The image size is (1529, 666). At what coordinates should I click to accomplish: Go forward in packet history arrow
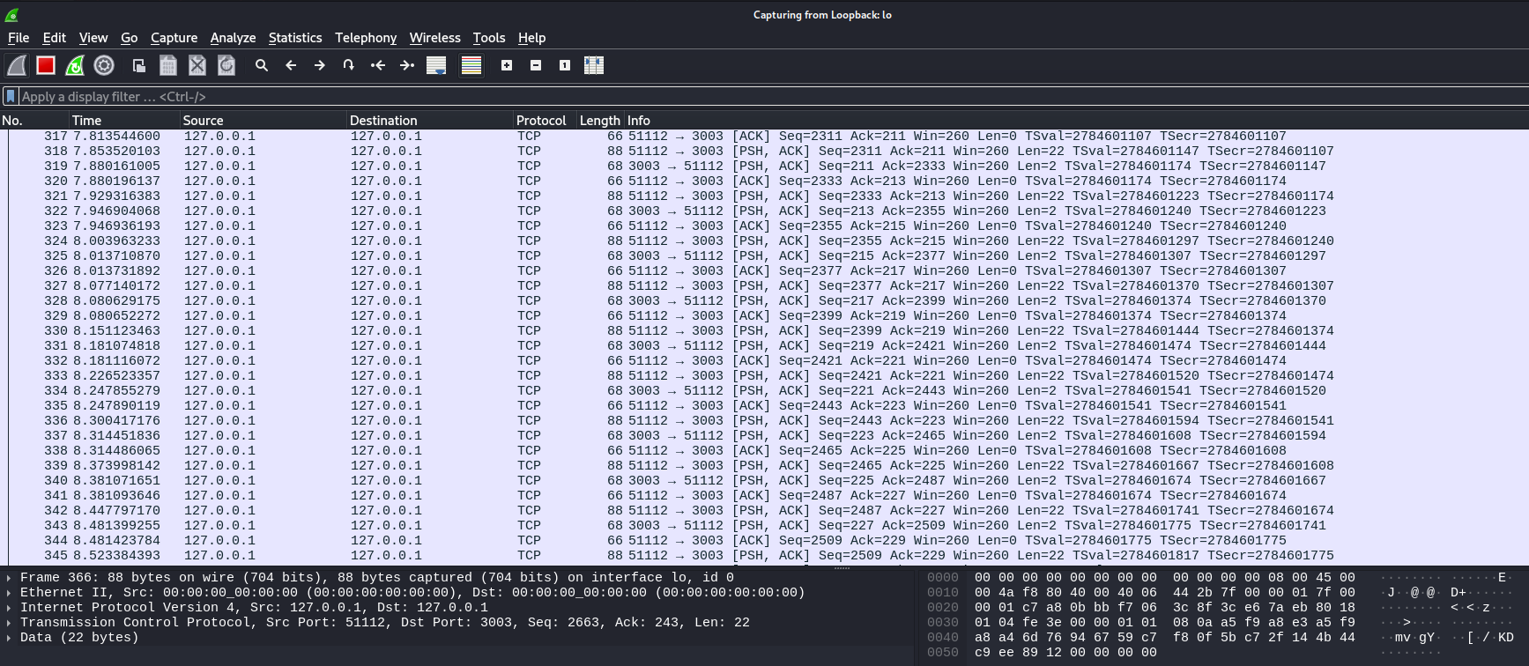click(320, 65)
